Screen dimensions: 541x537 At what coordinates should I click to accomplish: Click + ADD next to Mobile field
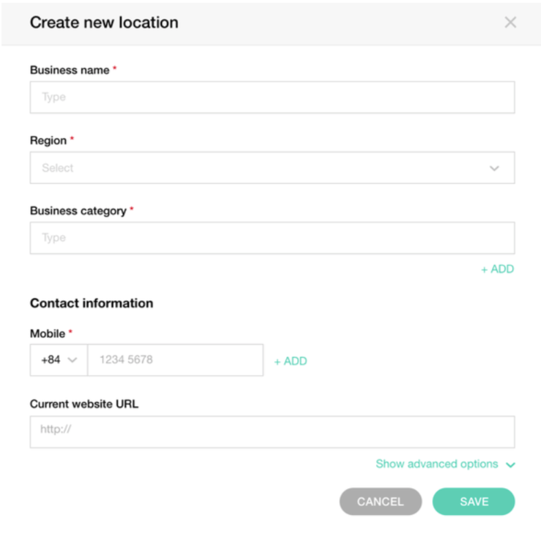290,361
